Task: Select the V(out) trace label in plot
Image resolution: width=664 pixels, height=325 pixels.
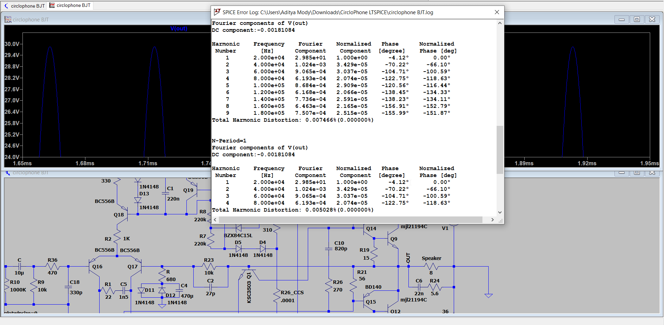Action: (179, 28)
